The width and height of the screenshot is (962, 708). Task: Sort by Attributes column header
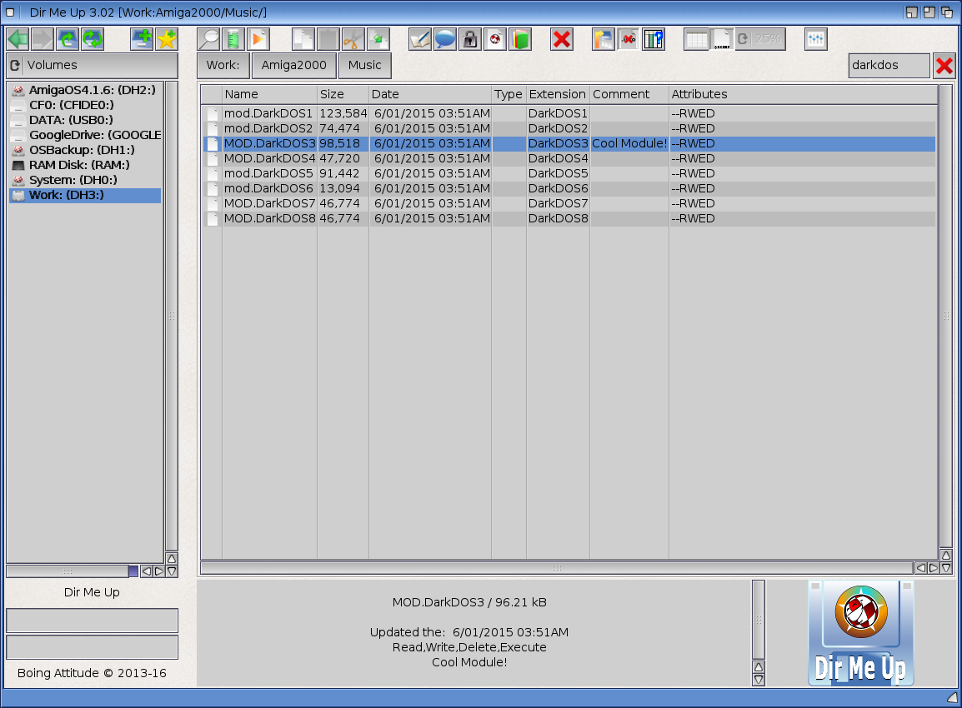[803, 94]
